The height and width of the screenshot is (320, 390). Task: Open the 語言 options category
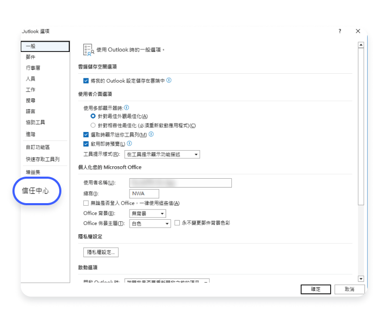[31, 111]
